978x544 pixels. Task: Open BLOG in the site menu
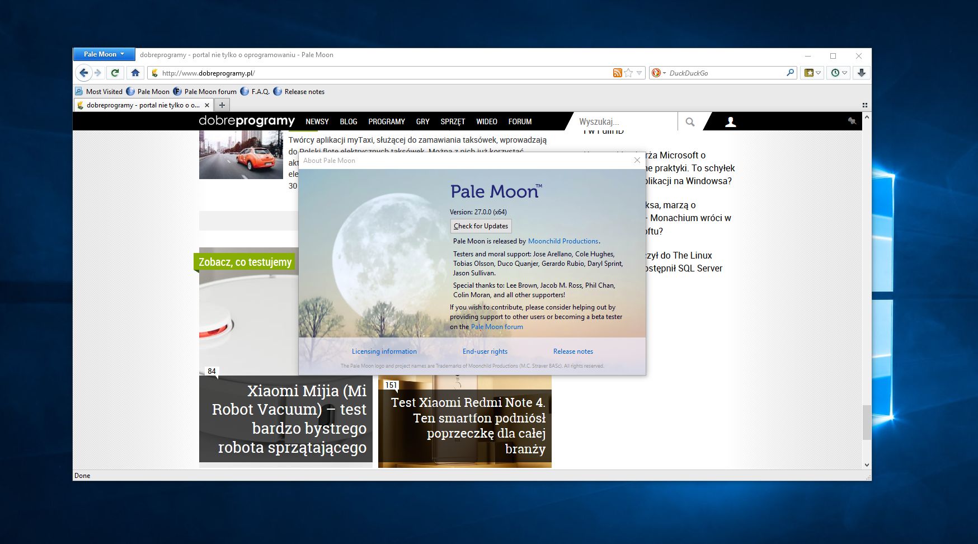349,121
